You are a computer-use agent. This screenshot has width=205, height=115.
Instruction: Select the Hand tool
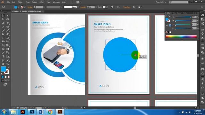(3, 64)
